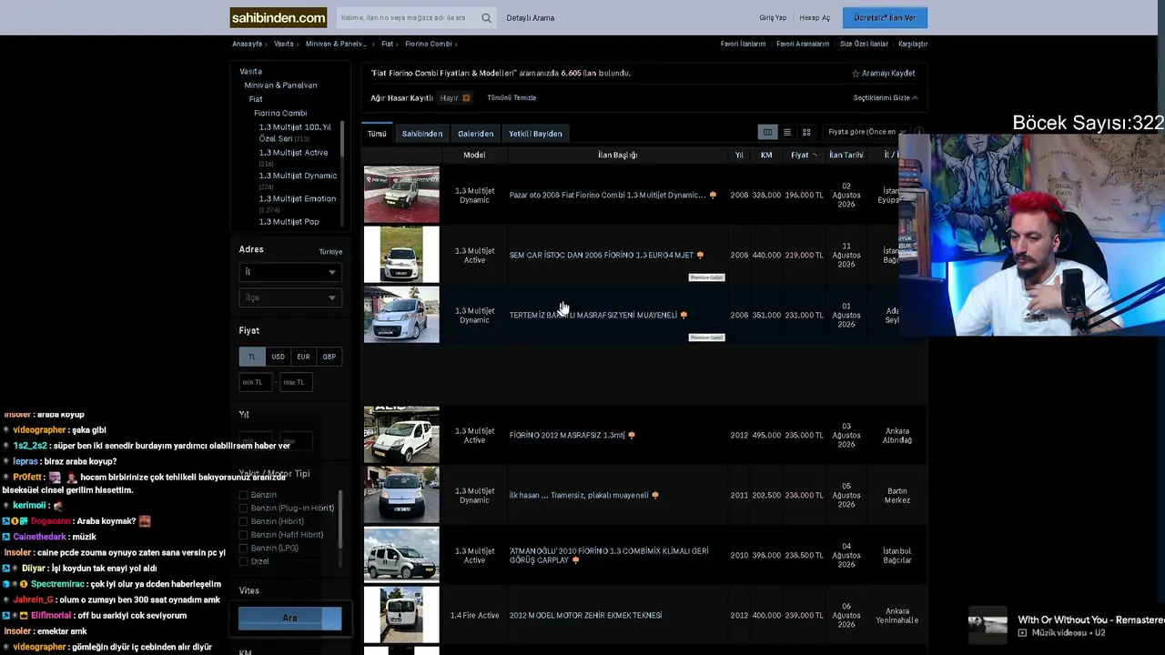
Task: Click the Ara search button
Action: (289, 619)
